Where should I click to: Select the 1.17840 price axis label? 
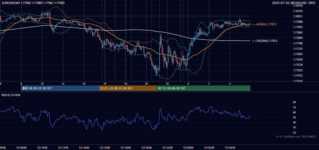tap(298, 38)
